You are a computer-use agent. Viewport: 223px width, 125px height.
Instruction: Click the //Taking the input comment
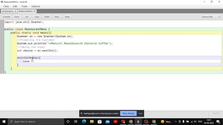point(31,47)
